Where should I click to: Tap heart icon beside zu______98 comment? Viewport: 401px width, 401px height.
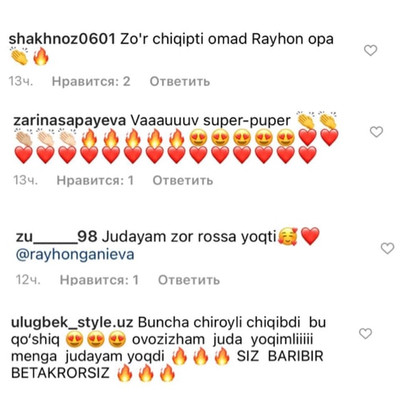tap(387, 248)
